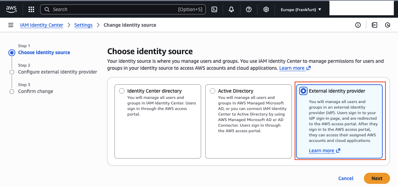The height and width of the screenshot is (187, 398).
Task: Click the Active Directory card description text
Action: pos(252,114)
